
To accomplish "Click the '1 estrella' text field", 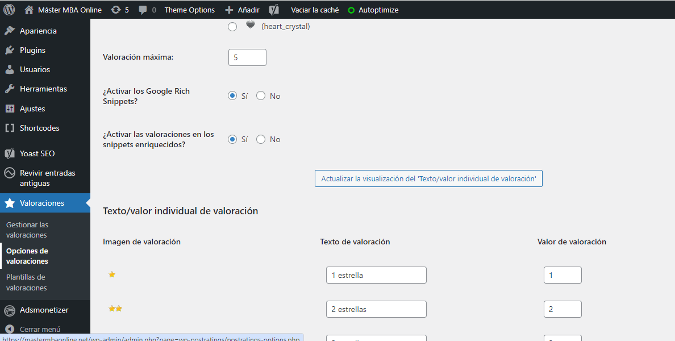I will pos(376,275).
